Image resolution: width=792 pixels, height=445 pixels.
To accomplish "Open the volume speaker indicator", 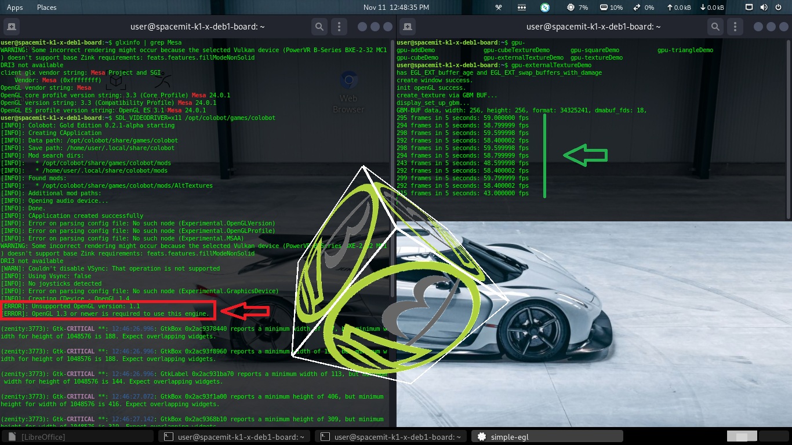I will coord(764,8).
